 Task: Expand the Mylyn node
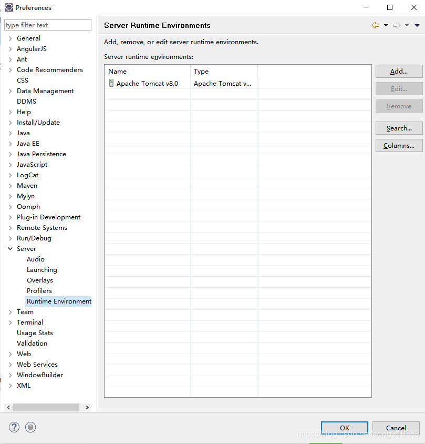[10, 196]
